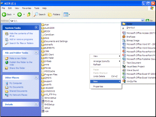The width and height of the screenshot is (156, 117).
Task: Open the Search magnifier toolbar button
Action: coord(40,14)
